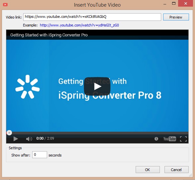Screen dimensions: 195x180
Task: Click the Preview button
Action: (176, 17)
